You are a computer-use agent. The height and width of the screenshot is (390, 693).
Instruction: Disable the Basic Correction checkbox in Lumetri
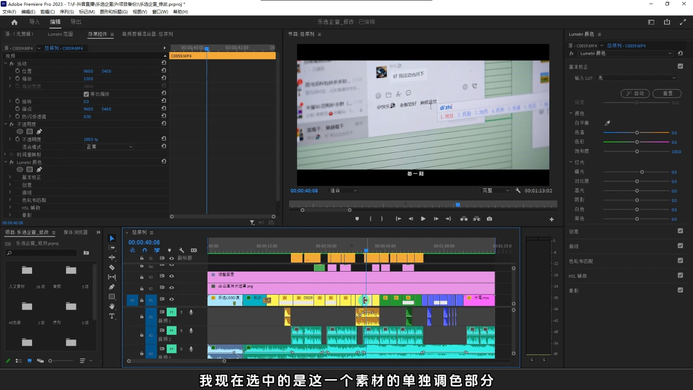(680, 66)
